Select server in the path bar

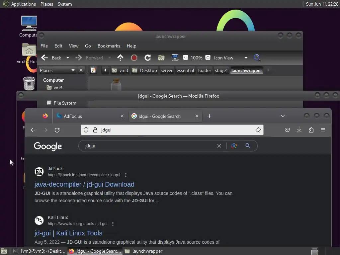click(x=167, y=70)
